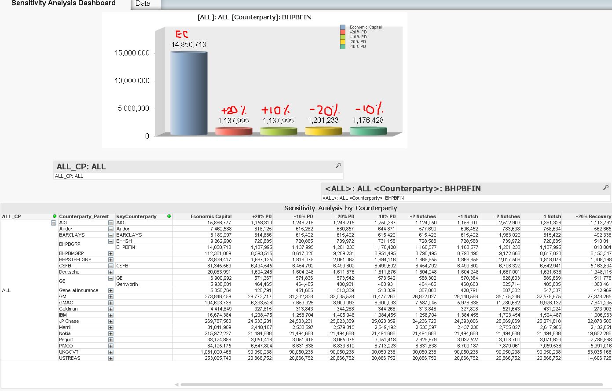Expand the GM counterparty parent row
Viewport: 612px width, 391px height.
(110, 297)
